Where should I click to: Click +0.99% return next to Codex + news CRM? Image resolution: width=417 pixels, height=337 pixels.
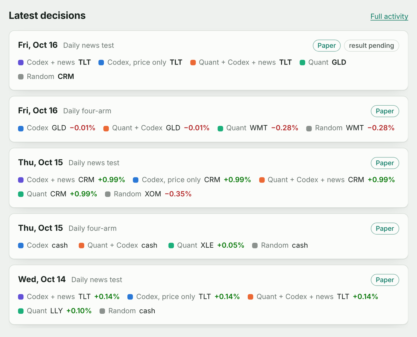[x=111, y=180]
